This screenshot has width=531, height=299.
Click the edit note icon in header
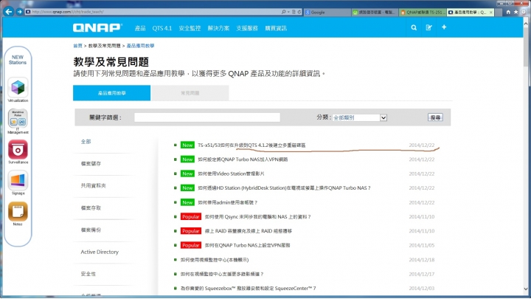coord(428,27)
